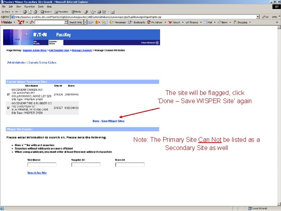Go to Edit Supplier User breadcrumb
The image size is (281, 211).
[x=59, y=50]
